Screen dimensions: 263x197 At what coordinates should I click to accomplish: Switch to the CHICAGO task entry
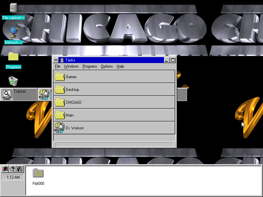click(114, 102)
